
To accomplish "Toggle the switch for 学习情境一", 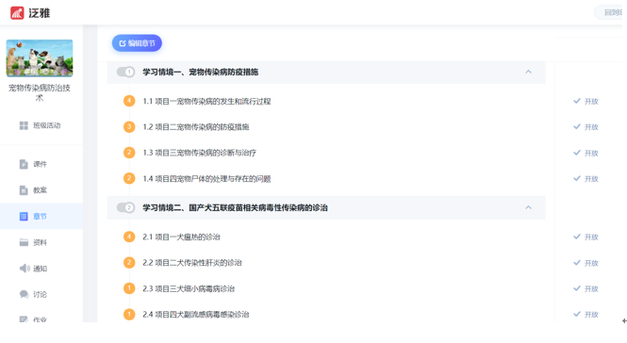I will point(125,72).
